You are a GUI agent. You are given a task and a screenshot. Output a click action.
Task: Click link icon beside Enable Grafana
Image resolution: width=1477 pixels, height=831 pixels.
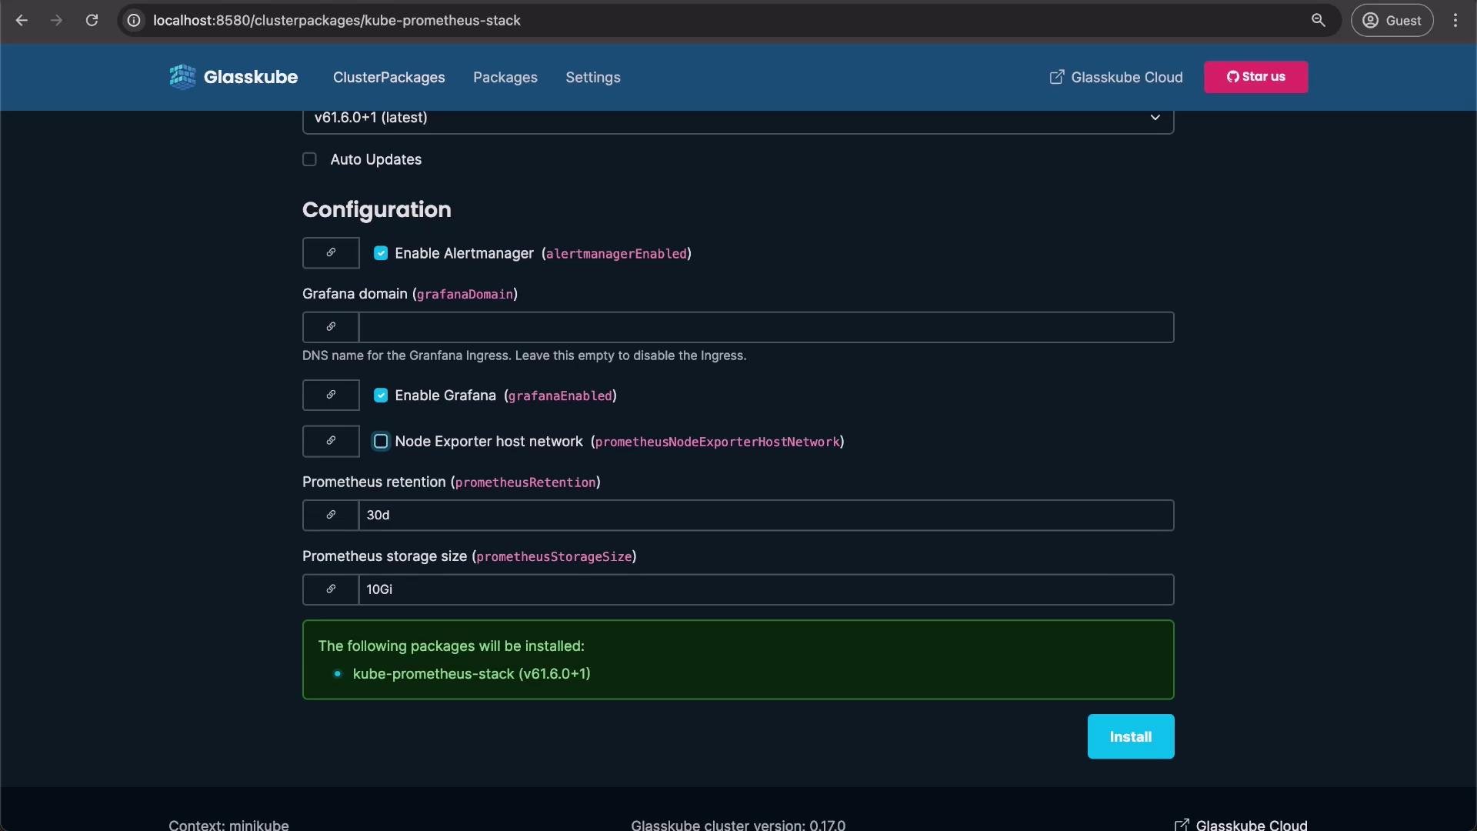click(331, 395)
